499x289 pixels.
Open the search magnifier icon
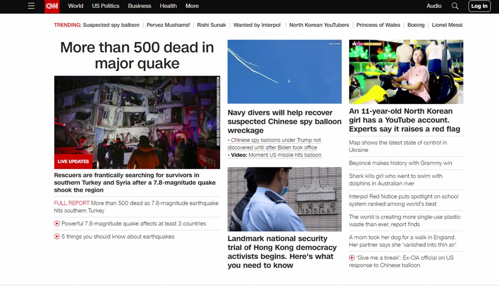click(455, 6)
